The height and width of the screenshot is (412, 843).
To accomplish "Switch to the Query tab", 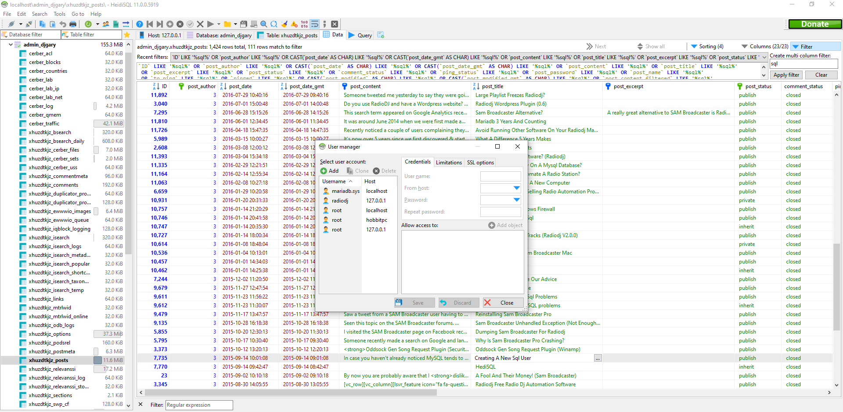I will coord(360,35).
